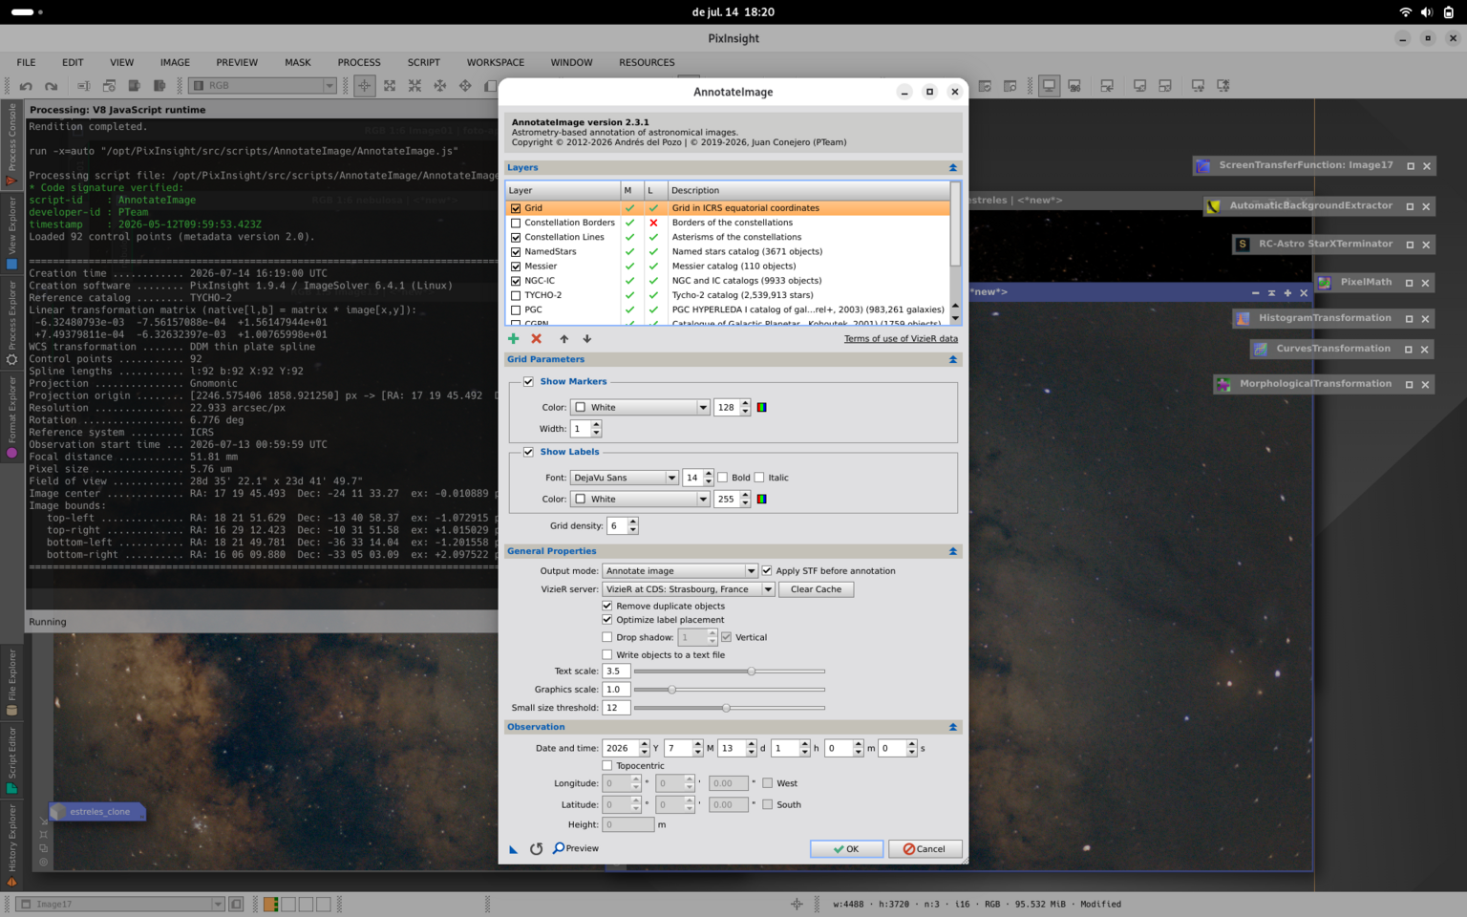Collapse the Grid Parameters section
1467x917 pixels.
pos(952,360)
